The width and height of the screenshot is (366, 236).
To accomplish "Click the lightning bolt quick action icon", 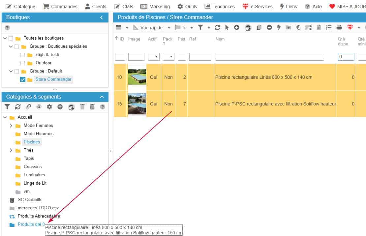I will click(x=279, y=28).
